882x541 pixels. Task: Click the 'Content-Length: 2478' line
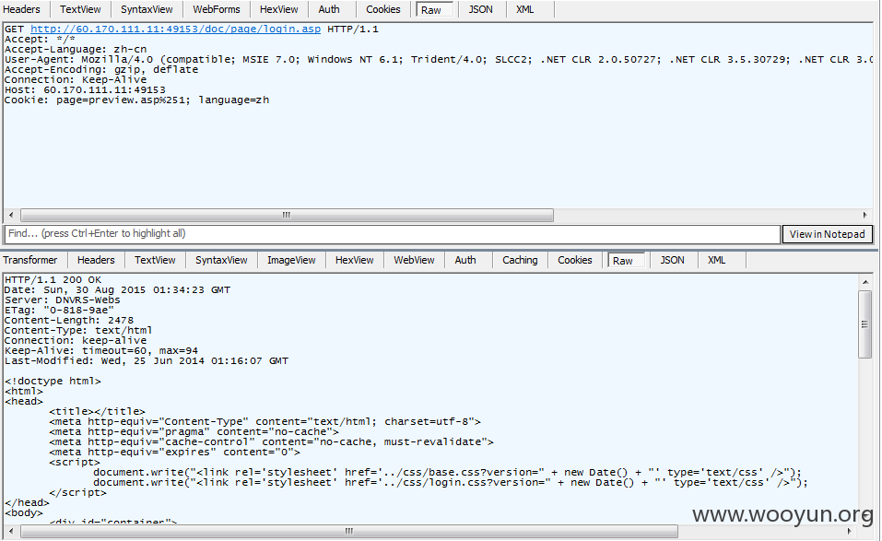click(68, 320)
